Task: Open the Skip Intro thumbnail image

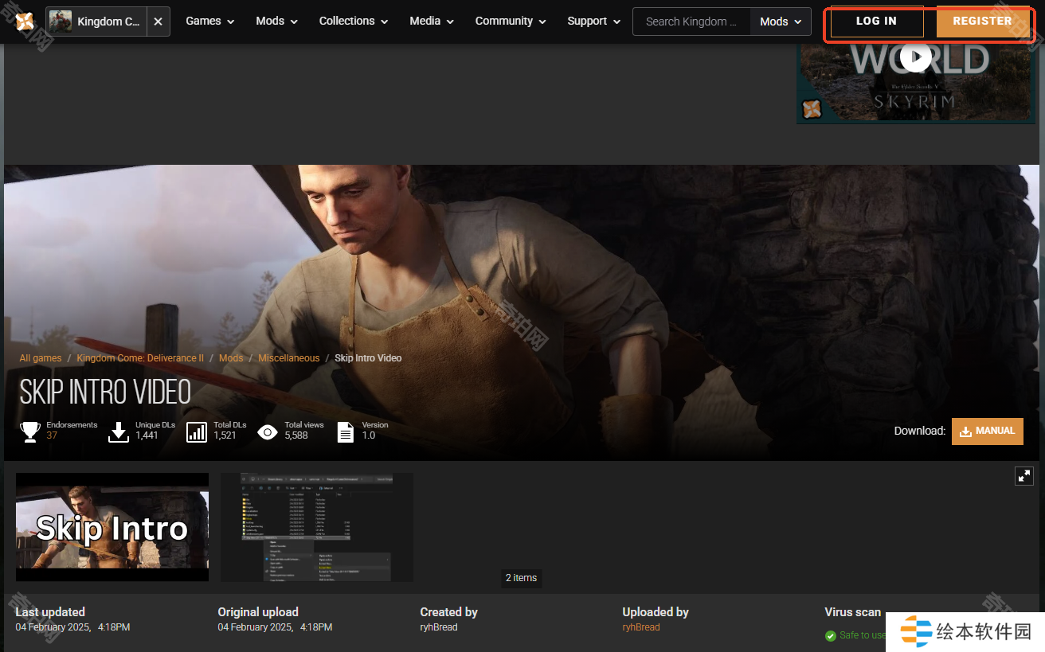Action: [112, 527]
